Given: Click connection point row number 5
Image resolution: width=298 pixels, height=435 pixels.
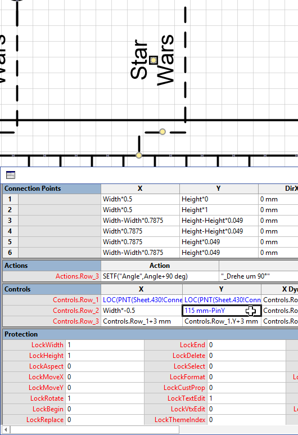Looking at the screenshot, I should tap(10, 242).
